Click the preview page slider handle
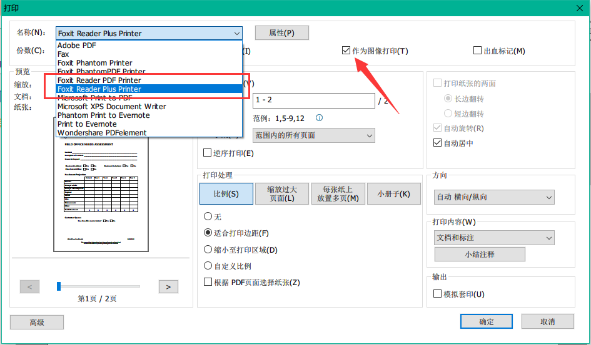Screen dimensions: 591x345 pyautogui.click(x=59, y=286)
